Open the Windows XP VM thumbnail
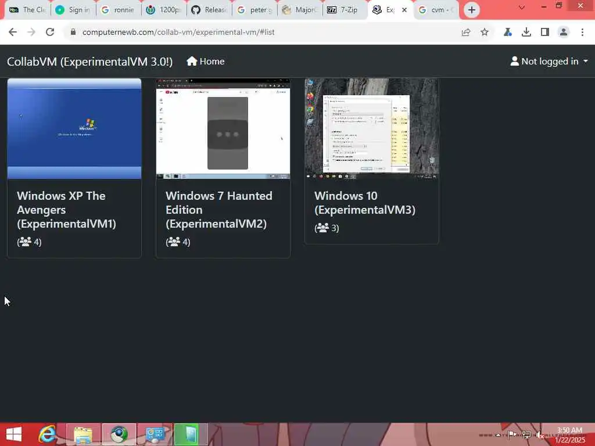Image resolution: width=595 pixels, height=446 pixels. 74,128
